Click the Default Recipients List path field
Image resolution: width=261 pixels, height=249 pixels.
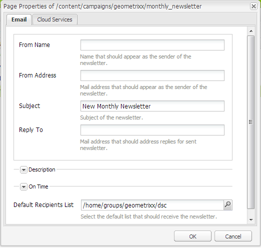click(152, 205)
